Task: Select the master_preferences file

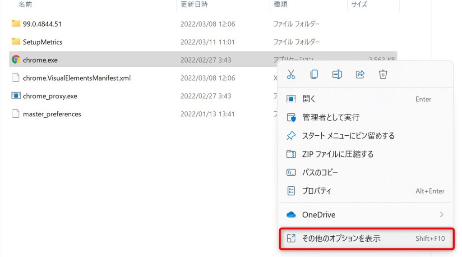Action: (51, 114)
